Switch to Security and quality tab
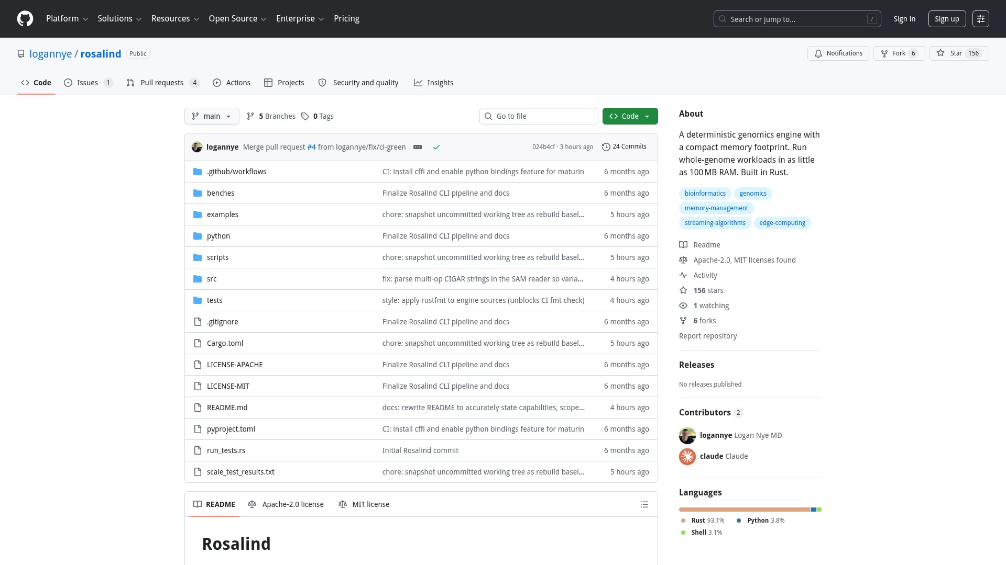 click(x=358, y=83)
